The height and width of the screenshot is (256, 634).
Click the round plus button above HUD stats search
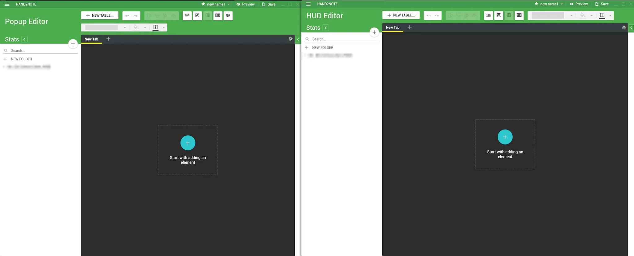[374, 32]
